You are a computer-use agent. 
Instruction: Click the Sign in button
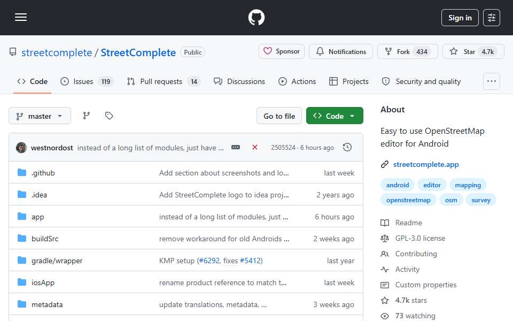(x=460, y=18)
